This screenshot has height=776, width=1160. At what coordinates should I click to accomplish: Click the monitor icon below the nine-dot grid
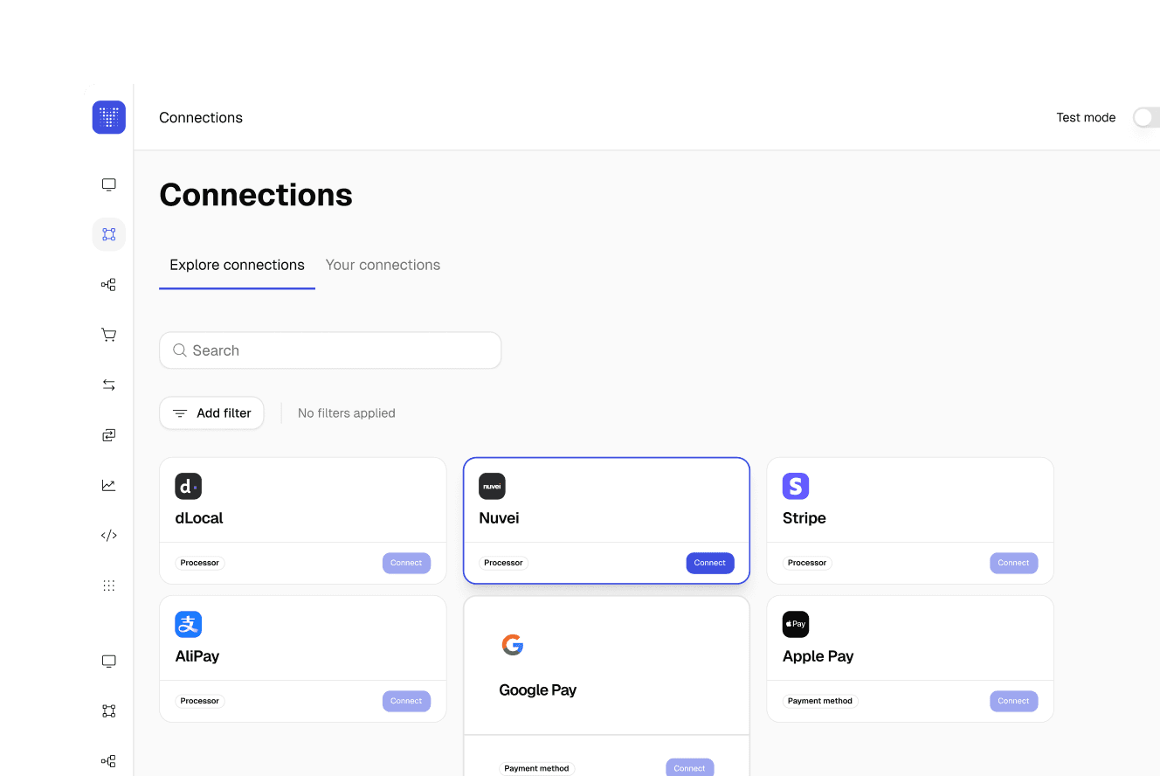[x=108, y=661]
